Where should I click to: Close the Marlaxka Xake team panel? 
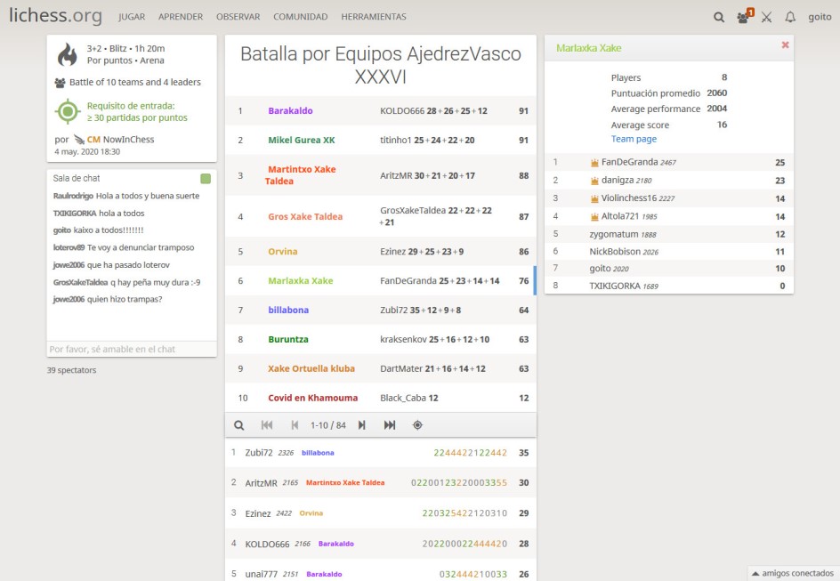[x=785, y=45]
